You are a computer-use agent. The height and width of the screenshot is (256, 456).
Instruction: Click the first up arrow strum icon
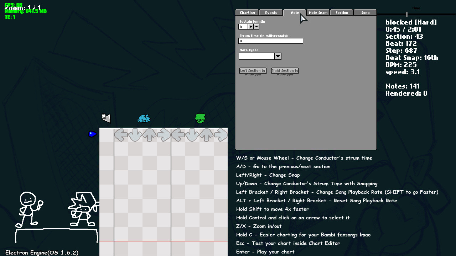(150, 135)
